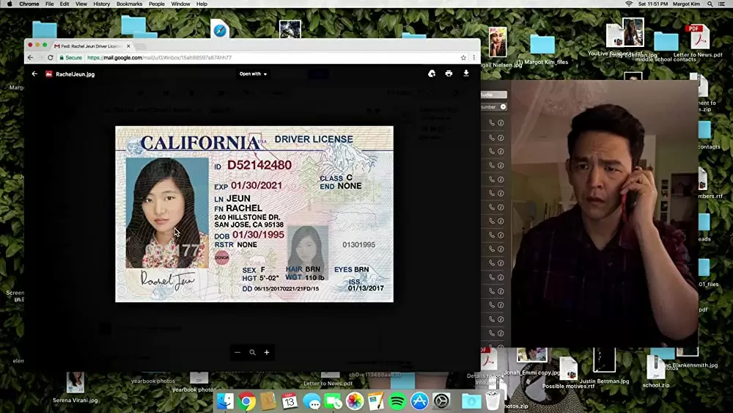Select the Fwd: Rachel Jeun Driver License tab
This screenshot has height=413, width=733.
(89, 46)
